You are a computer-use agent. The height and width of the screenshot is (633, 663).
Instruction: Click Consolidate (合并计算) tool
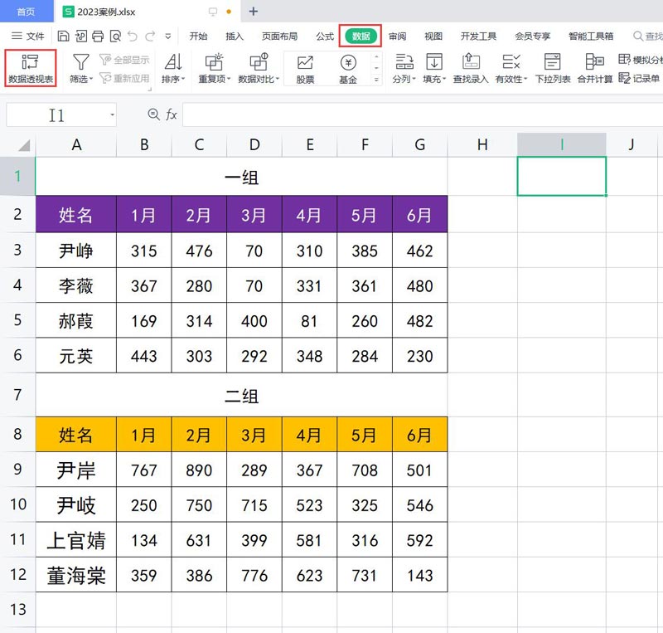point(595,68)
